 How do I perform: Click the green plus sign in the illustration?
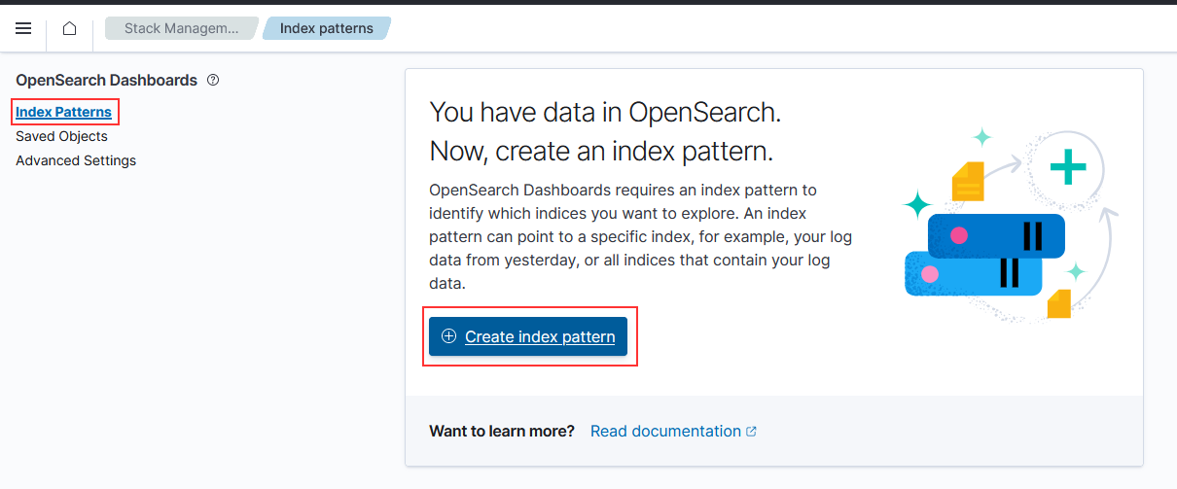[x=1068, y=169]
